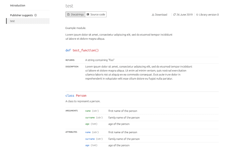Click the sync icon beside 26 June 2019
The image size is (234, 148).
tap(175, 15)
